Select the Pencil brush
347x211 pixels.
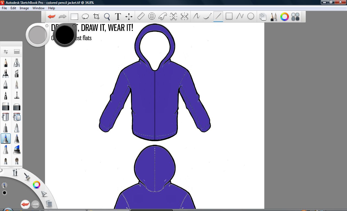[x=6, y=63]
